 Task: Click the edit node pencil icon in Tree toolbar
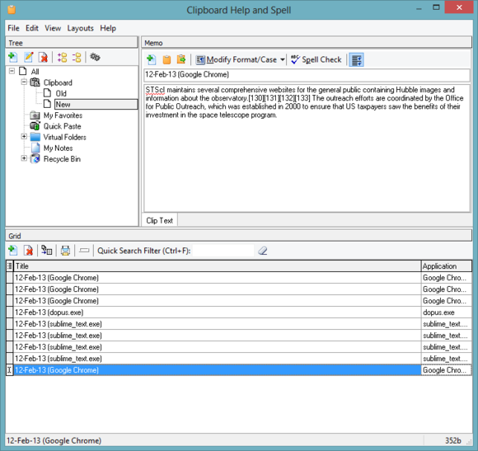[x=29, y=57]
